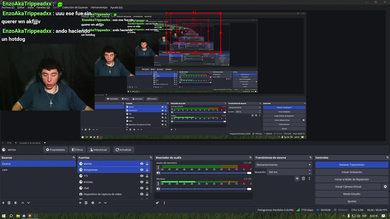Open Paneles menu
Screen dimensions: 390x219
pyautogui.click(x=43, y=7)
